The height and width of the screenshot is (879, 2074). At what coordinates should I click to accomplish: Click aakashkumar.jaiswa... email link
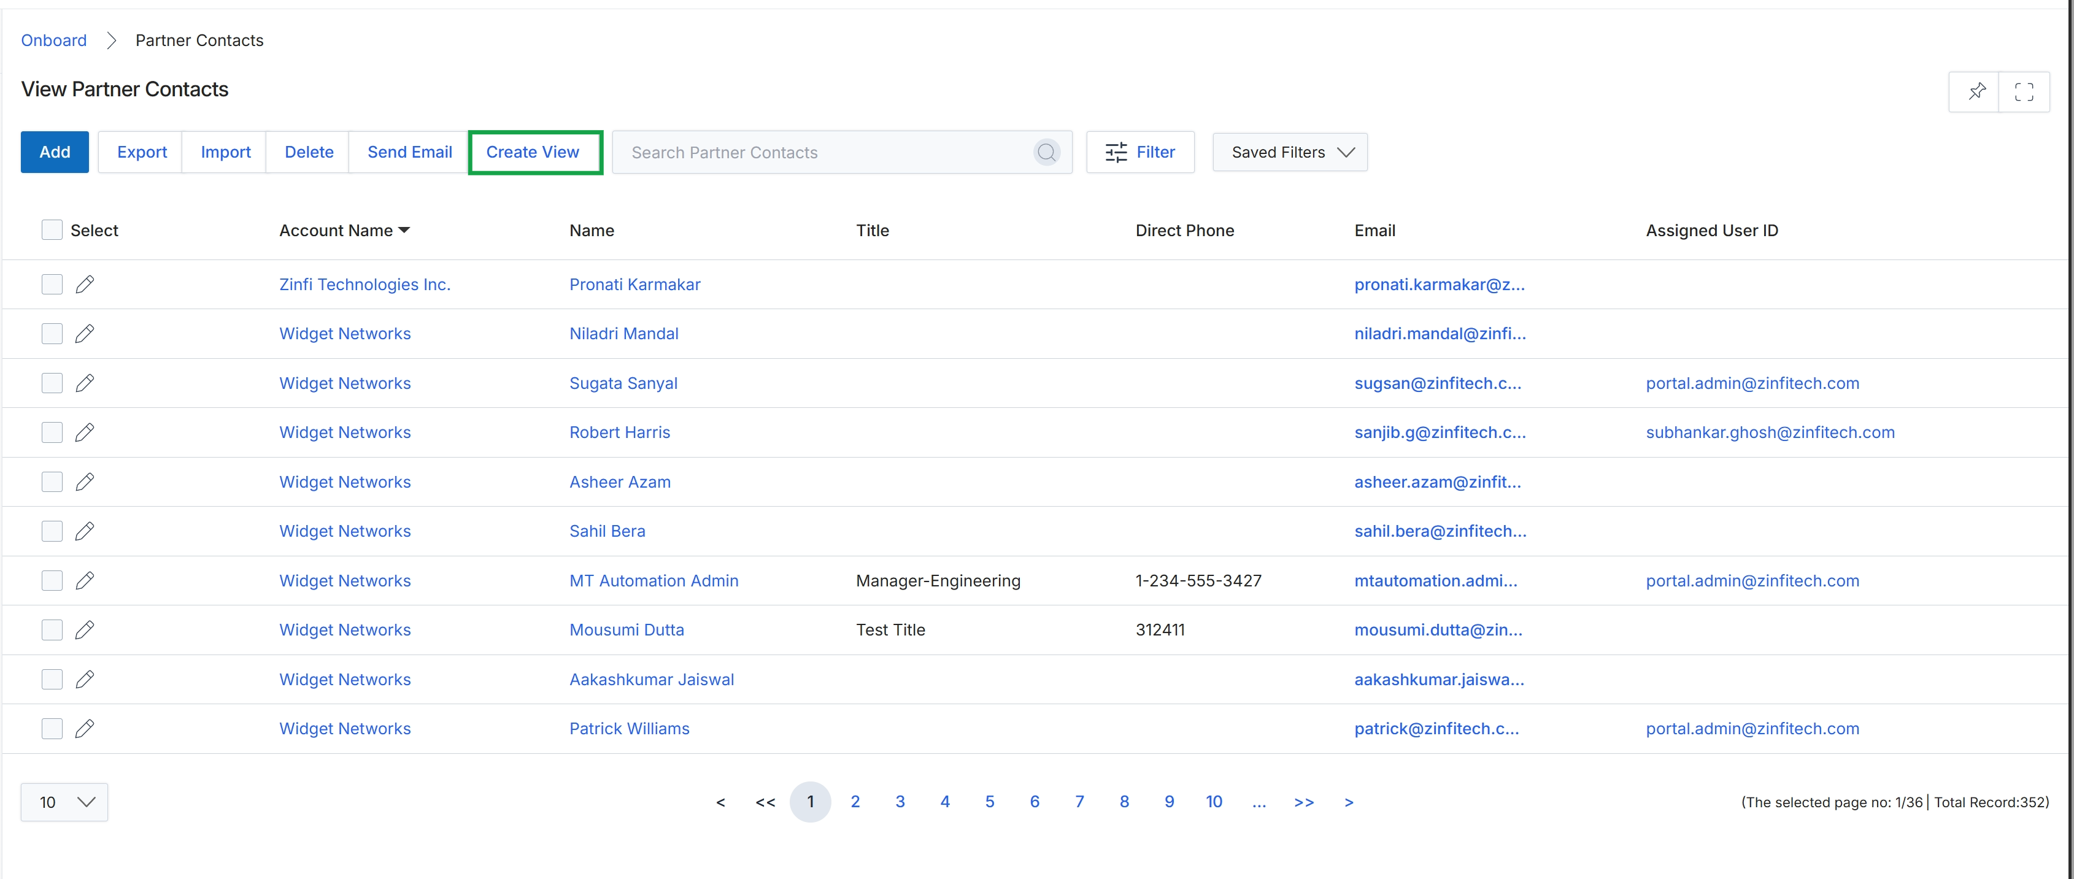(x=1439, y=680)
